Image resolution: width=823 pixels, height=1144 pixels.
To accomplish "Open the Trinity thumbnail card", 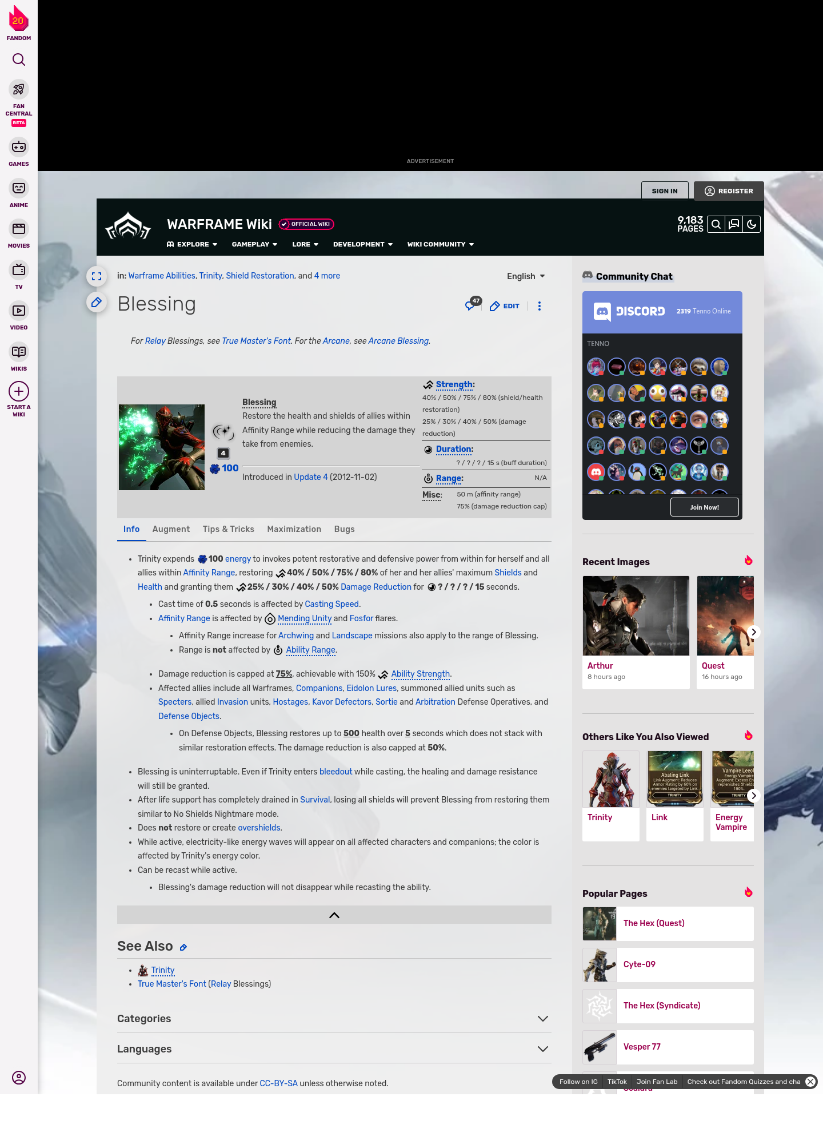I will click(x=611, y=795).
